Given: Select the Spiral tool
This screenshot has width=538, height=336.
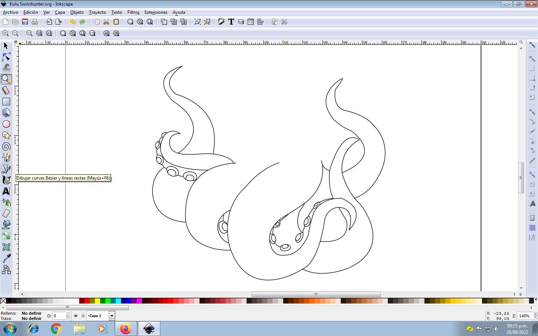Looking at the screenshot, I should (6, 146).
